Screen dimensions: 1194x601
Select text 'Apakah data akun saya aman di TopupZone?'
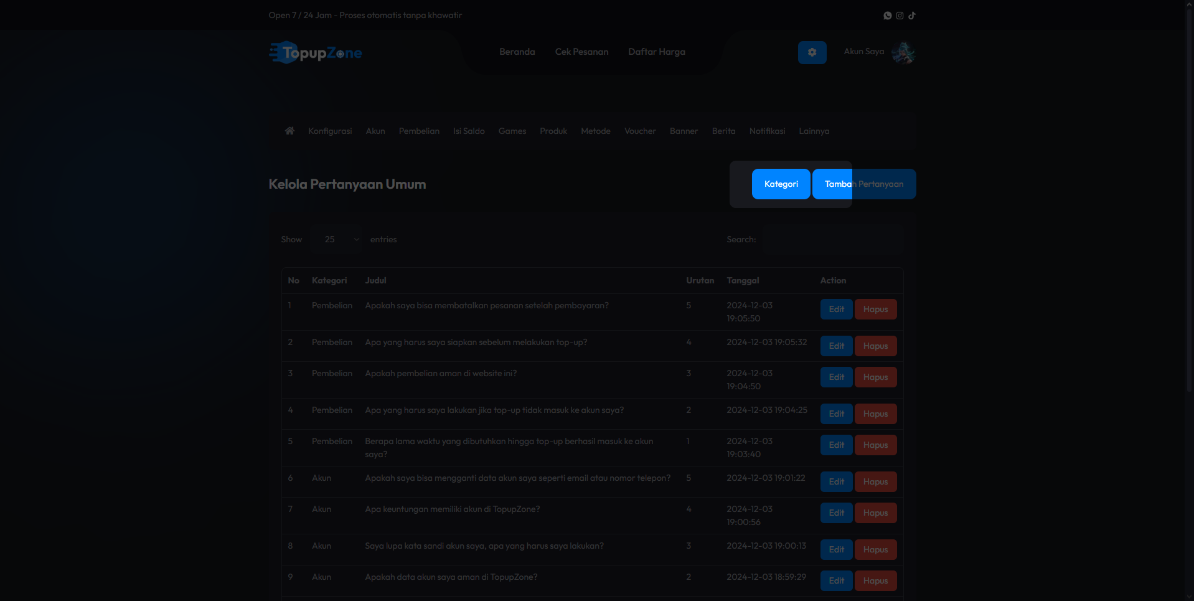[451, 577]
